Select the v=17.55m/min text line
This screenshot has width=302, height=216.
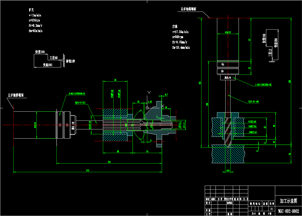(x=180, y=32)
